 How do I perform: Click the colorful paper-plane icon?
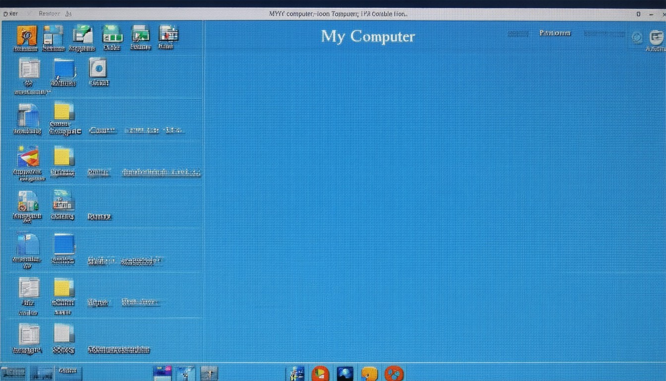28,156
